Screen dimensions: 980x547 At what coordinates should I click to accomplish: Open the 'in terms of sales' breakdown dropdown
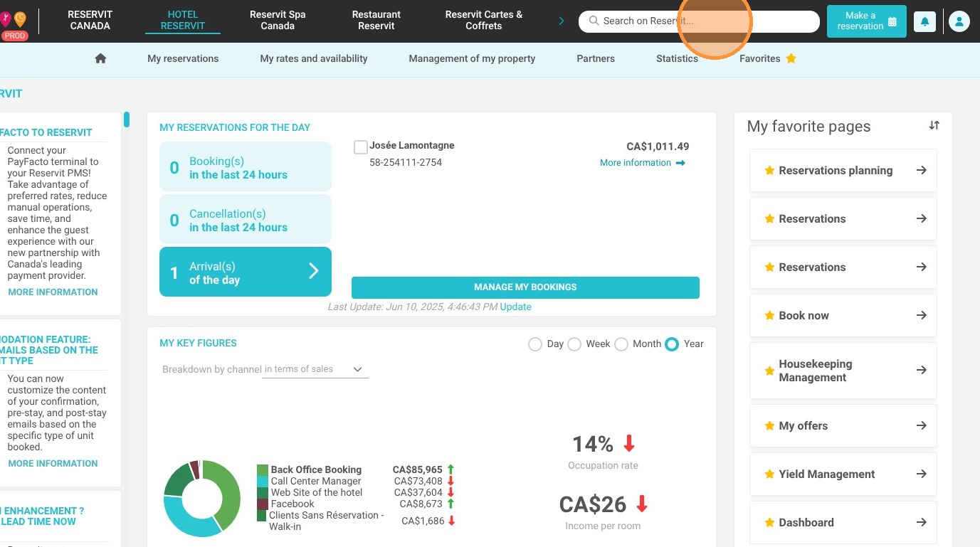315,370
